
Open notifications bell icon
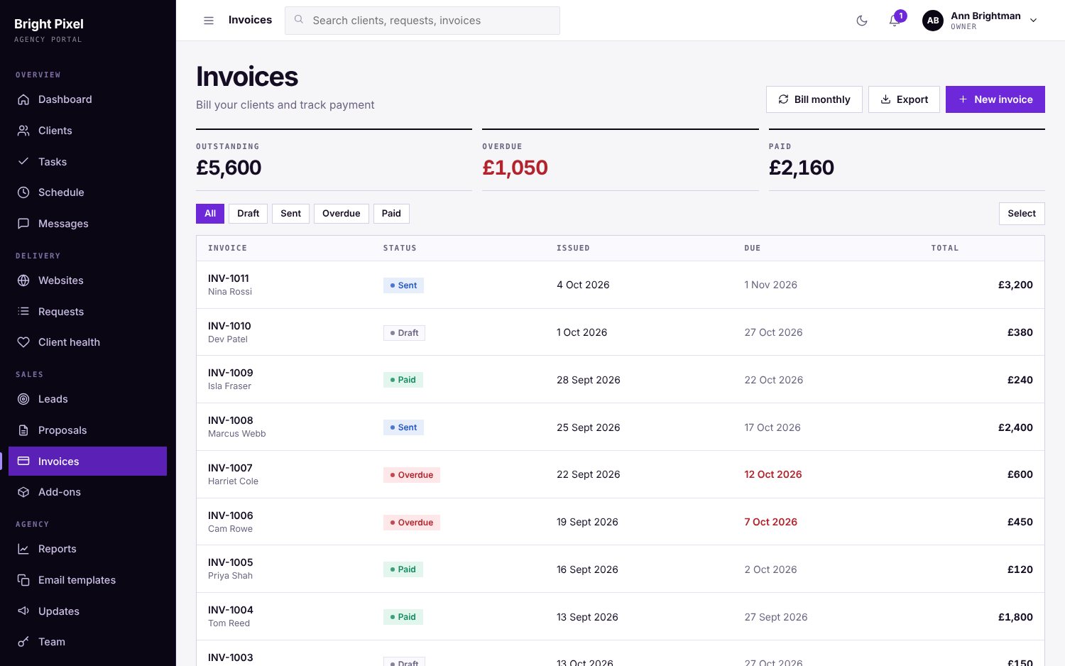point(895,21)
